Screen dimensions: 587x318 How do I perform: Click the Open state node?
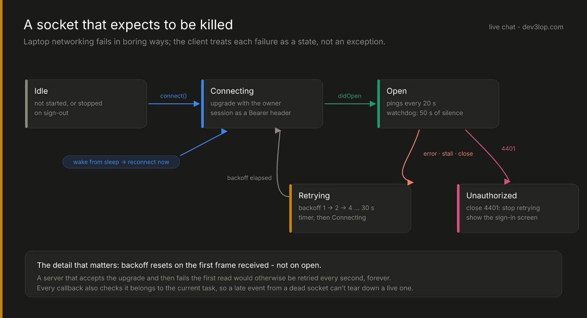[438, 104]
